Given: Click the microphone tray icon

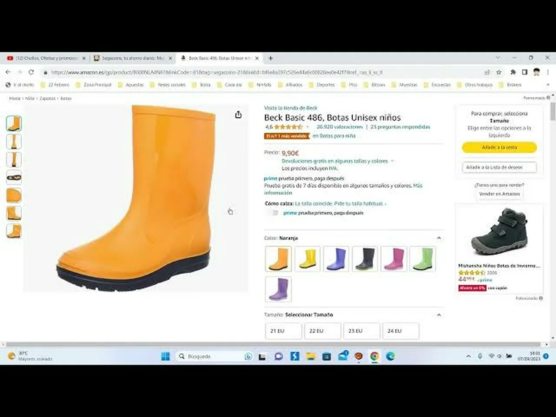Looking at the screenshot, I should coord(480,356).
